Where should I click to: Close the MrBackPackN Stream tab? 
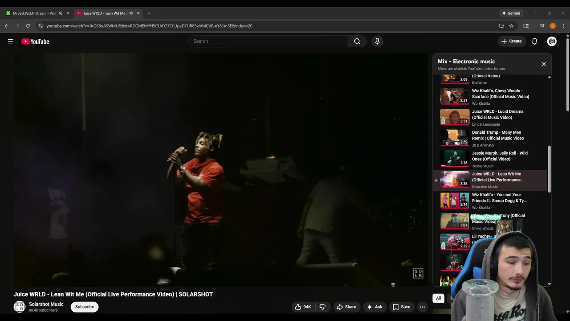68,13
